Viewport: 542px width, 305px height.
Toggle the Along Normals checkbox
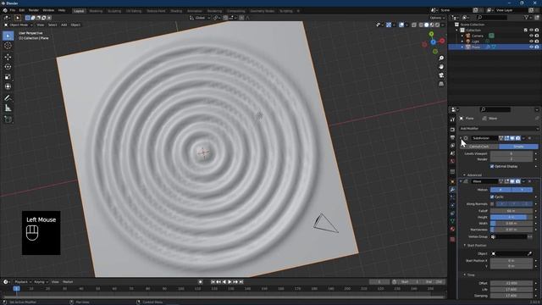pyautogui.click(x=492, y=203)
